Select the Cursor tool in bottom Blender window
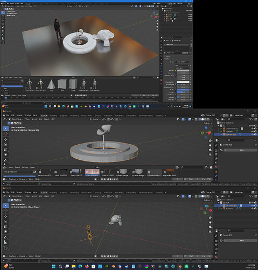The height and width of the screenshot is (270, 258). 5,211
